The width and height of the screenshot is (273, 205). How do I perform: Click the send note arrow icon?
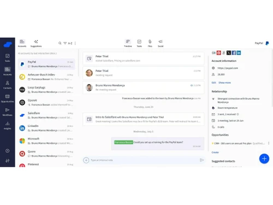pos(201,160)
